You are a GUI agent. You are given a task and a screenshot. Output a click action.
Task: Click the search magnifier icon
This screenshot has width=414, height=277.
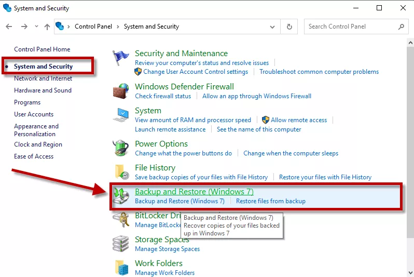point(402,27)
